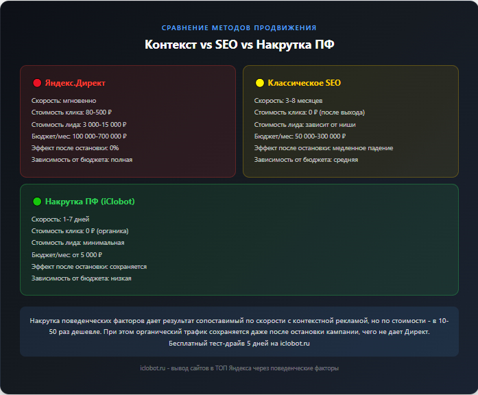Select the Накрутка ПФ (iClobot) heading
Viewport: 478px width, 395px height.
[90, 202]
